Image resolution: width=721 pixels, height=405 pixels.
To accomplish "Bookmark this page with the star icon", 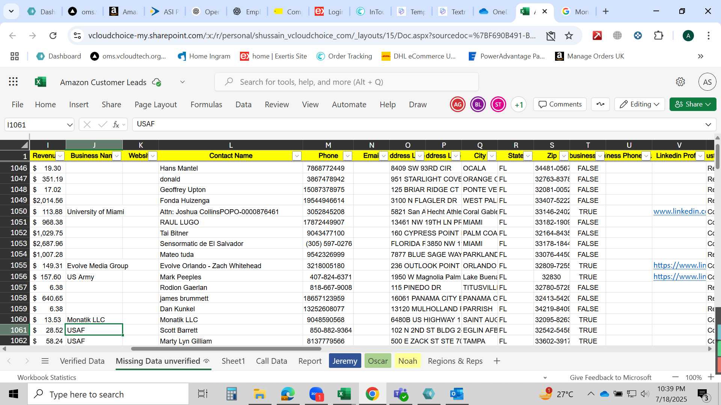I will (x=569, y=36).
